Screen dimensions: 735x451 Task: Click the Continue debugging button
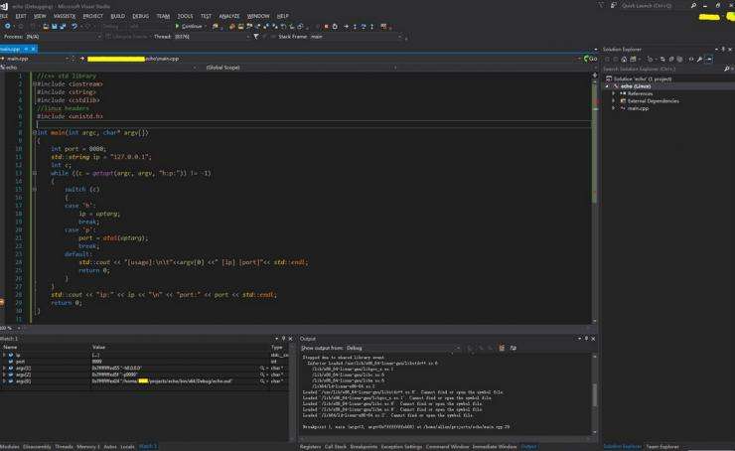[x=189, y=26]
